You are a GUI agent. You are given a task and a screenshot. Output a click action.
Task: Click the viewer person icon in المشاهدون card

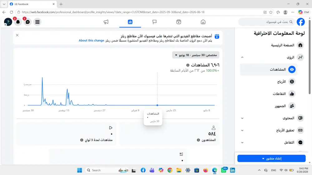tap(213, 128)
